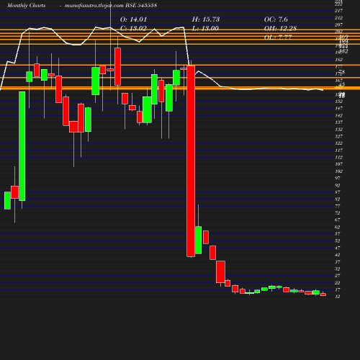Click the "OC: 7.6" reading
This screenshot has width=360, height=360.
tap(276, 19)
